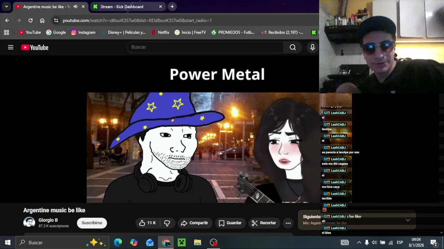Open Giorgio B channel avatar
444x249 pixels.
tap(29, 223)
